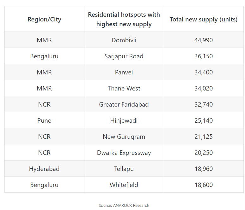Click the 36,150 units cell
The width and height of the screenshot is (245, 210).
point(204,56)
